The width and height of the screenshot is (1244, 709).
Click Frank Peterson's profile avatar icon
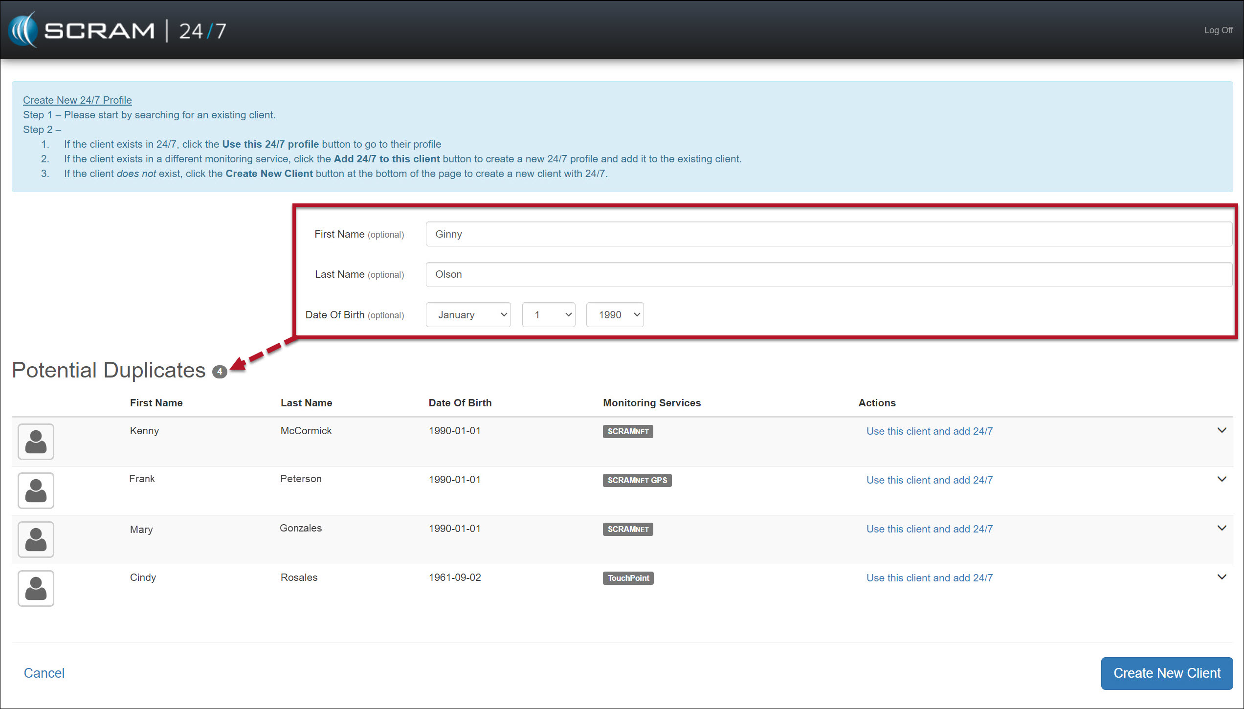coord(36,490)
